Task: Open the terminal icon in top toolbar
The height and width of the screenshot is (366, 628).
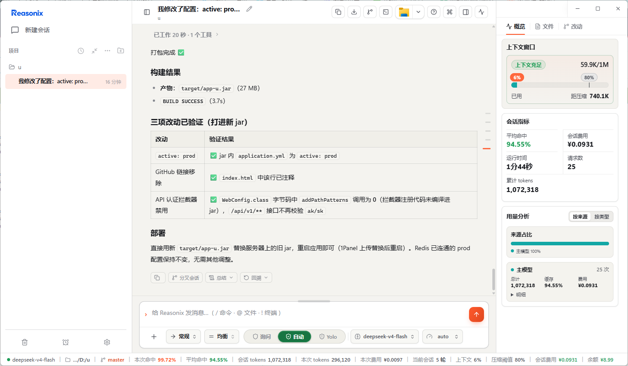Action: [386, 12]
